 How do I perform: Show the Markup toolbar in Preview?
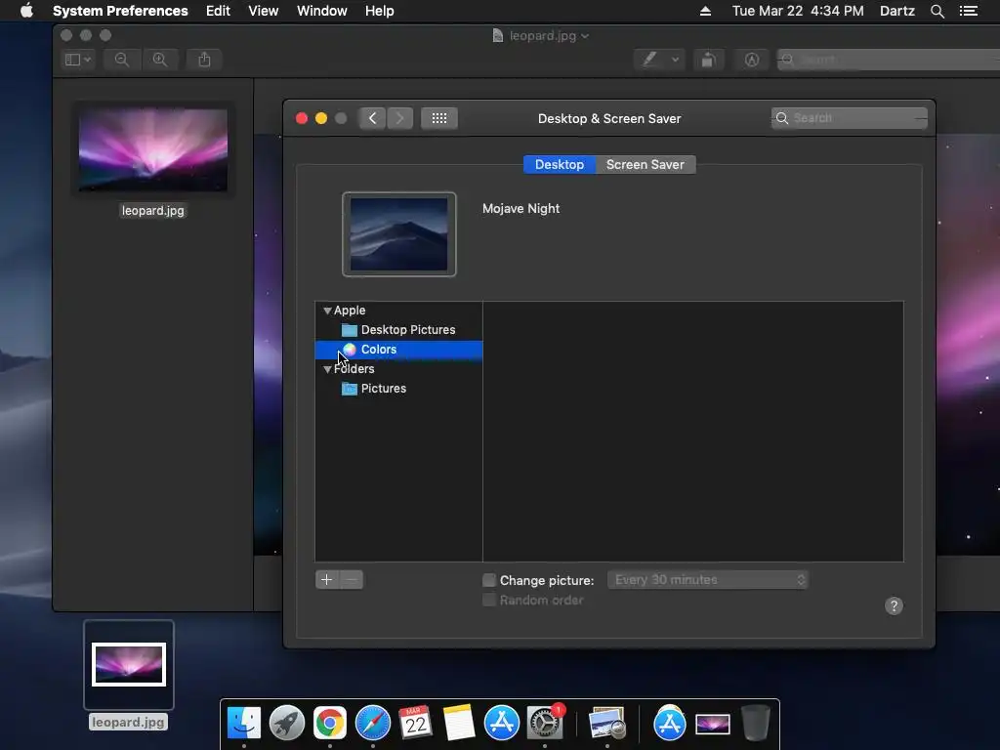click(x=752, y=60)
